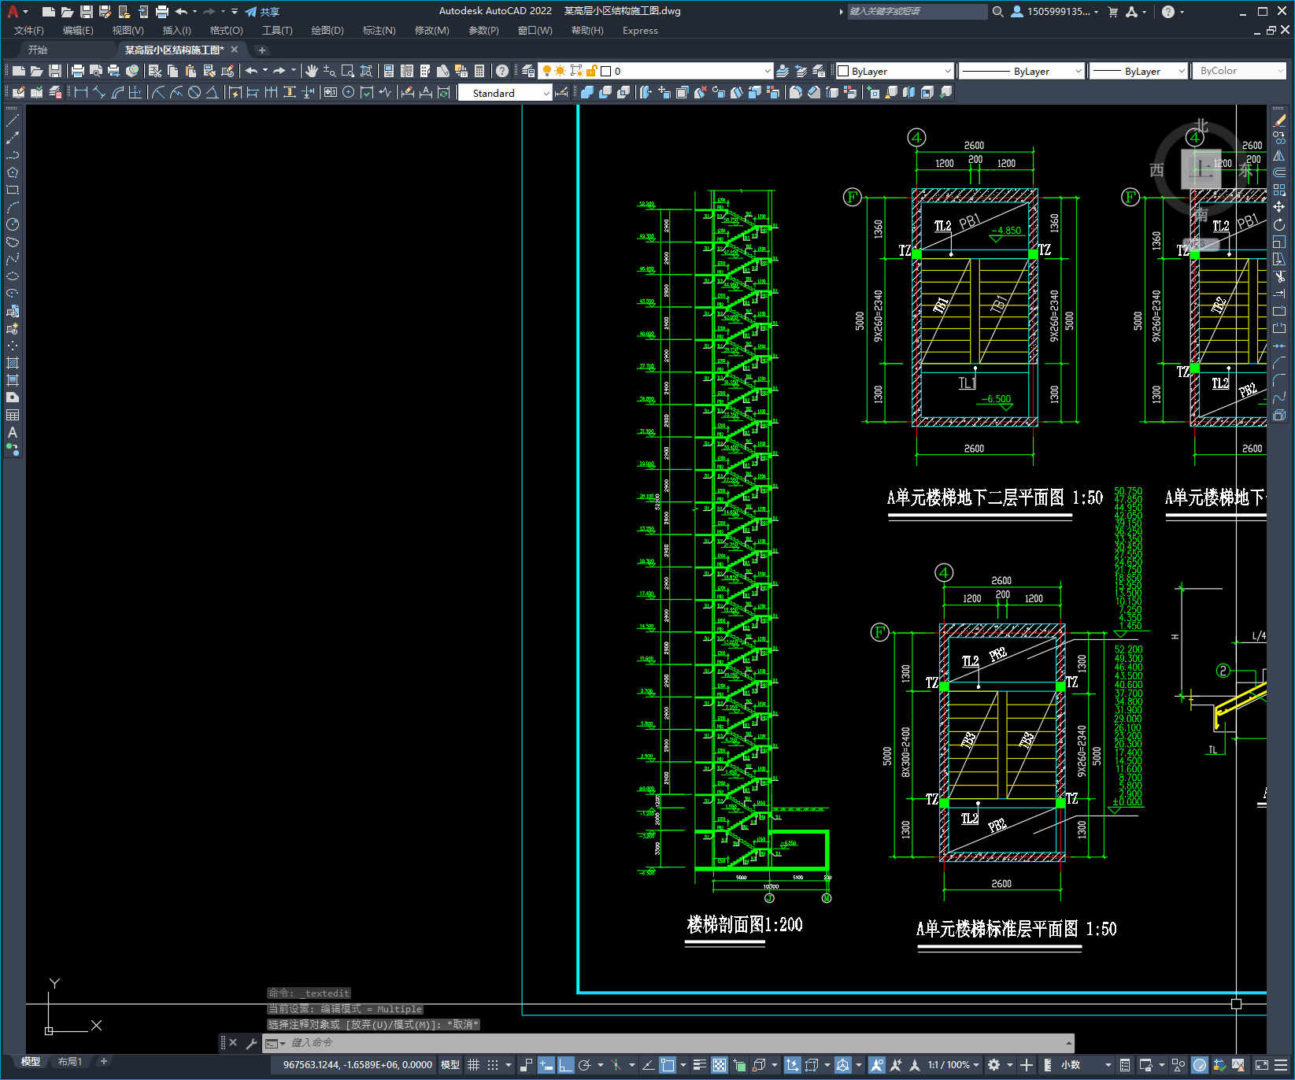Toggle snap mode in status bar

493,1065
